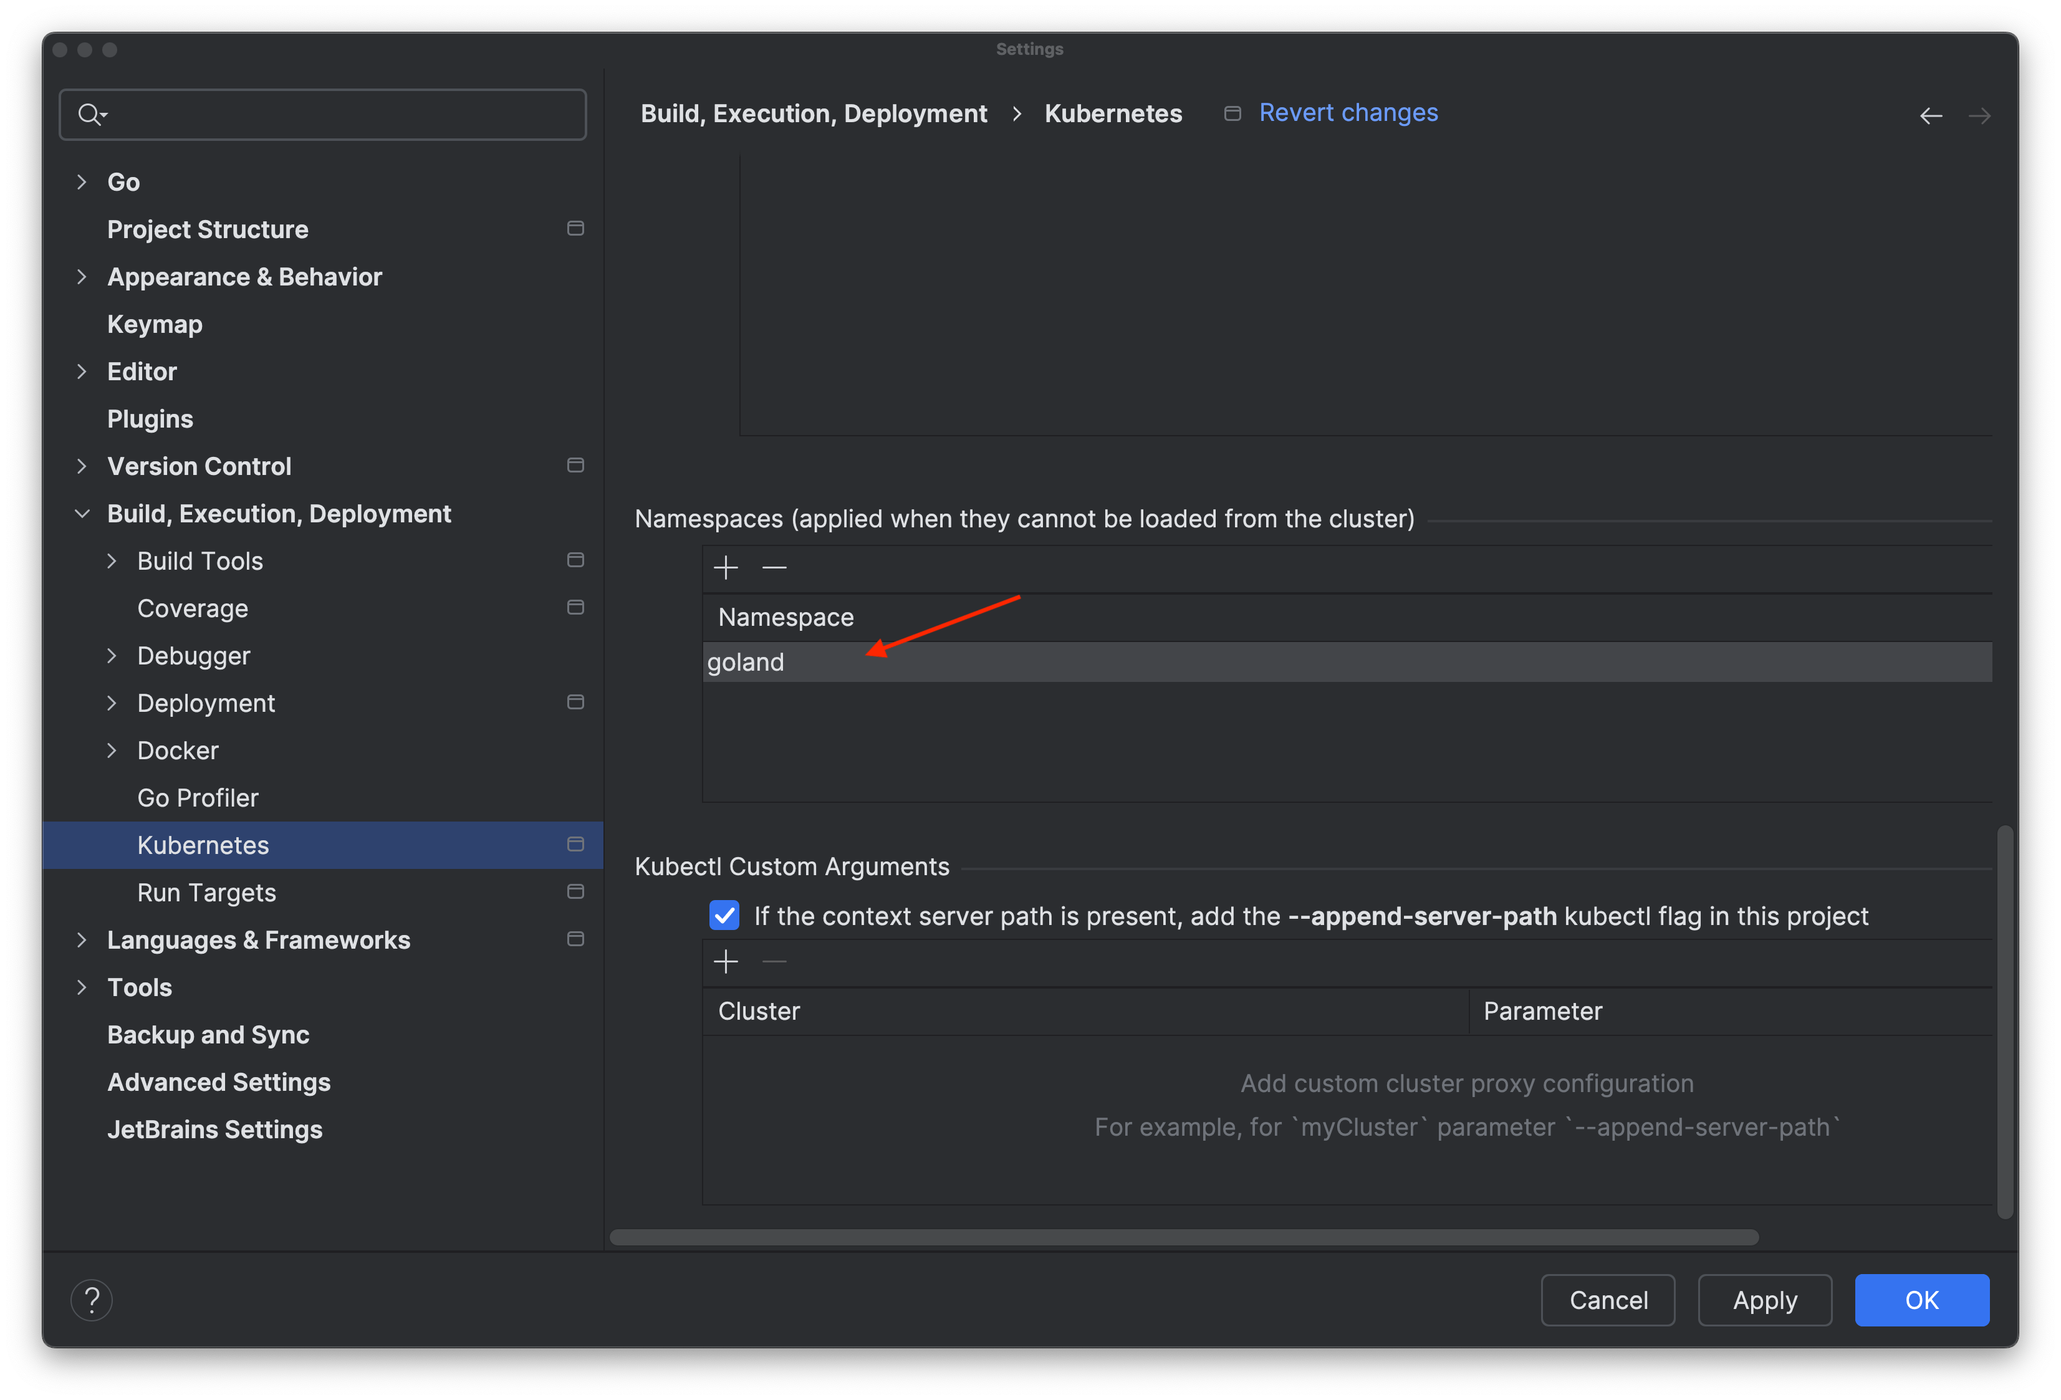Navigate back using the left arrow icon
Viewport: 2061px width, 1400px height.
coord(1931,115)
